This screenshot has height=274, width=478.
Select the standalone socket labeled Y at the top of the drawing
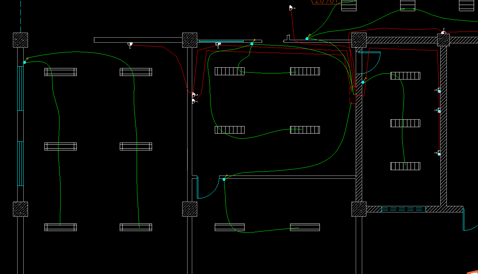click(x=292, y=8)
